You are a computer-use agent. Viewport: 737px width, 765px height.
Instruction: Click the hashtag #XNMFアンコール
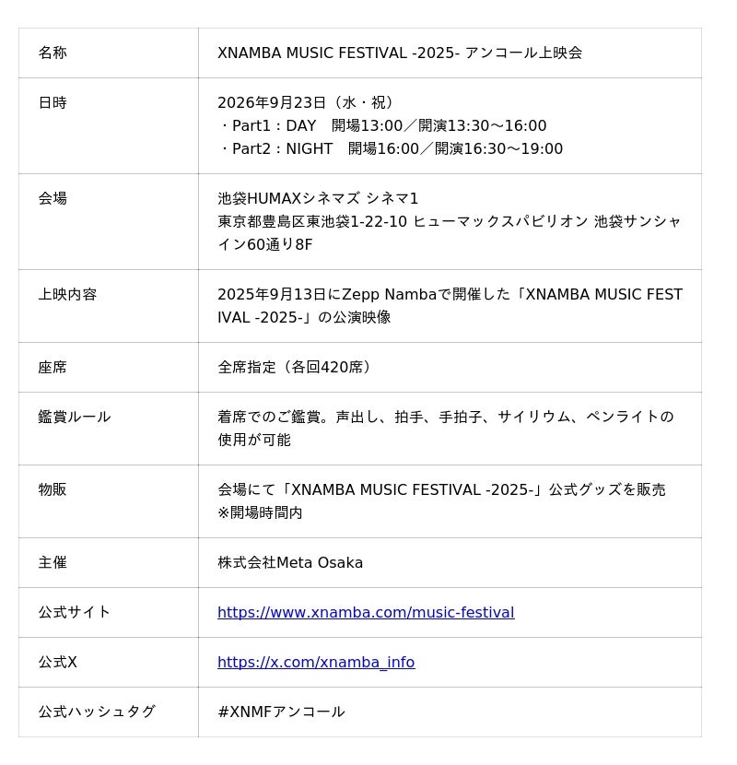281,712
